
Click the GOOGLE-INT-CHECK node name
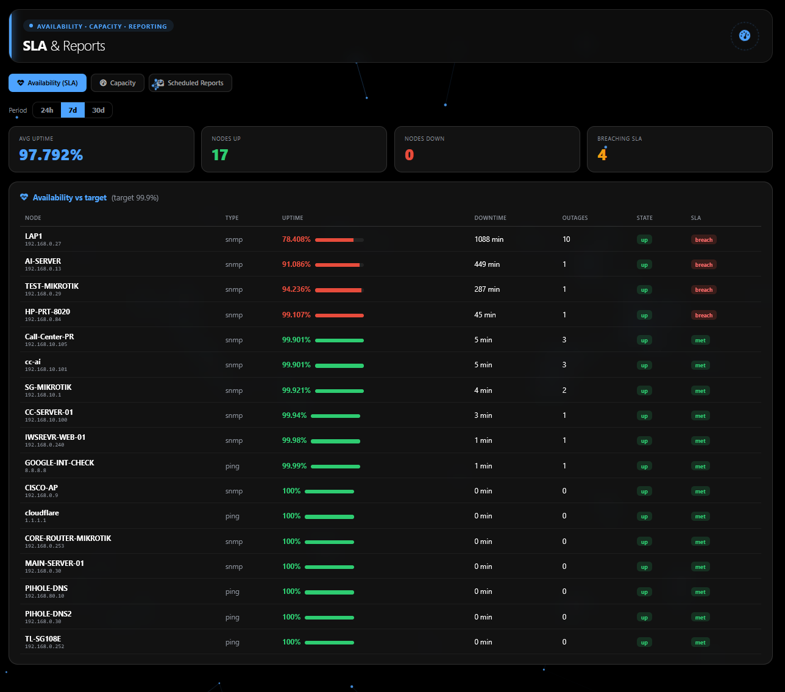tap(60, 462)
